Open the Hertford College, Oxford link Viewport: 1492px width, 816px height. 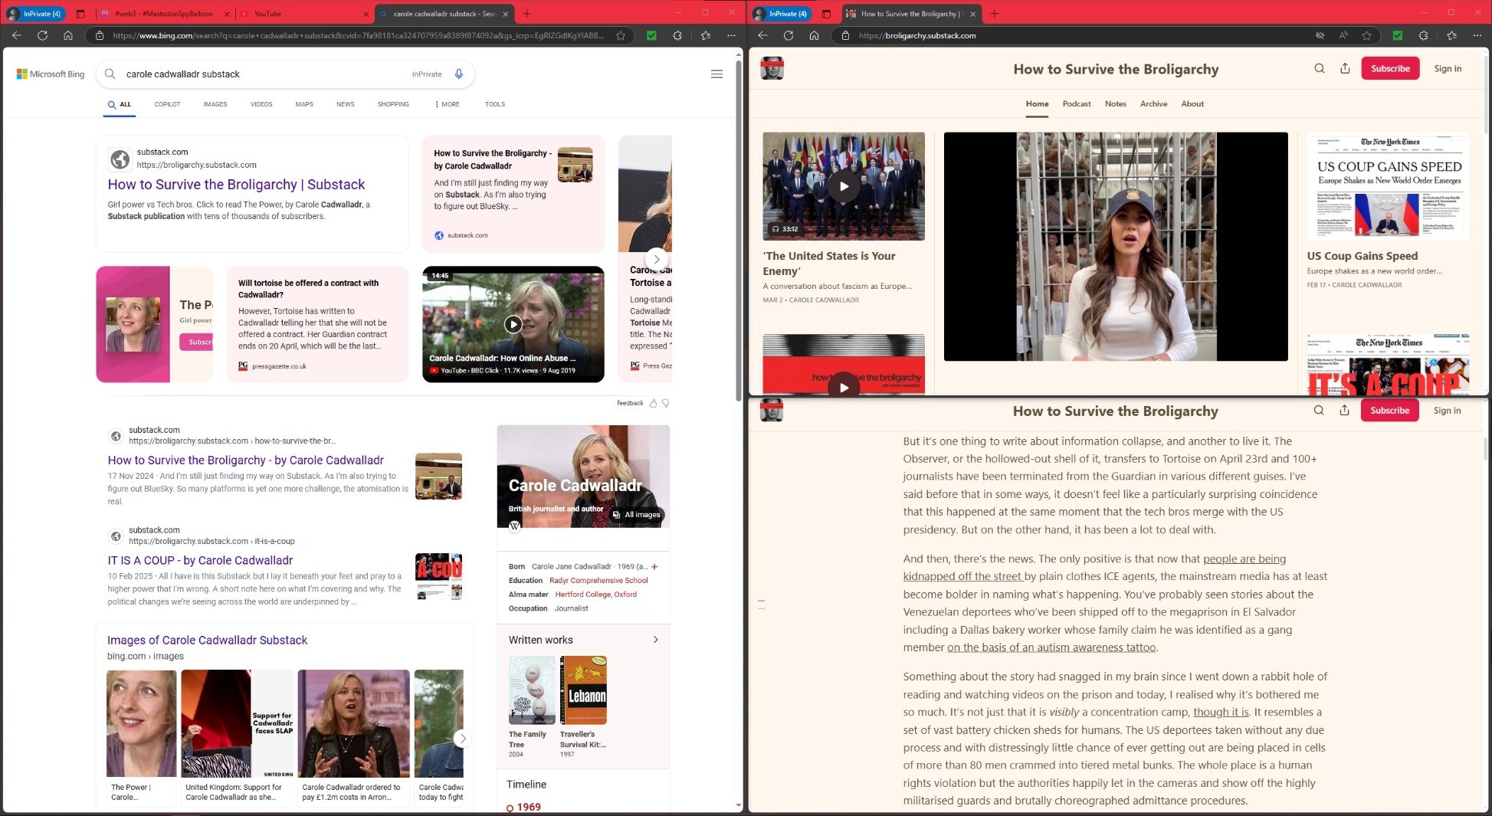pyautogui.click(x=596, y=595)
